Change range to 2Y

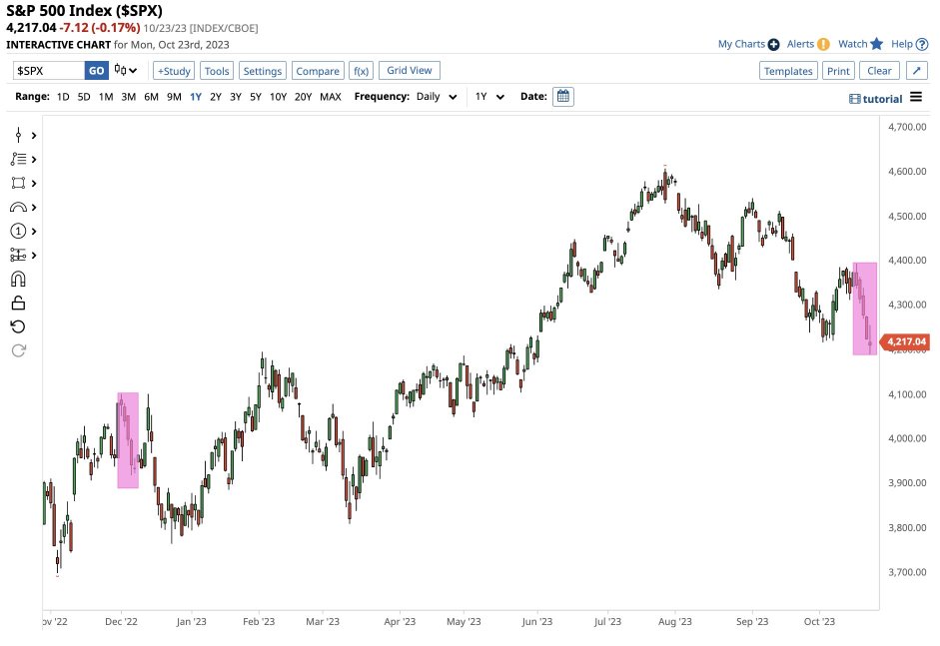[216, 97]
